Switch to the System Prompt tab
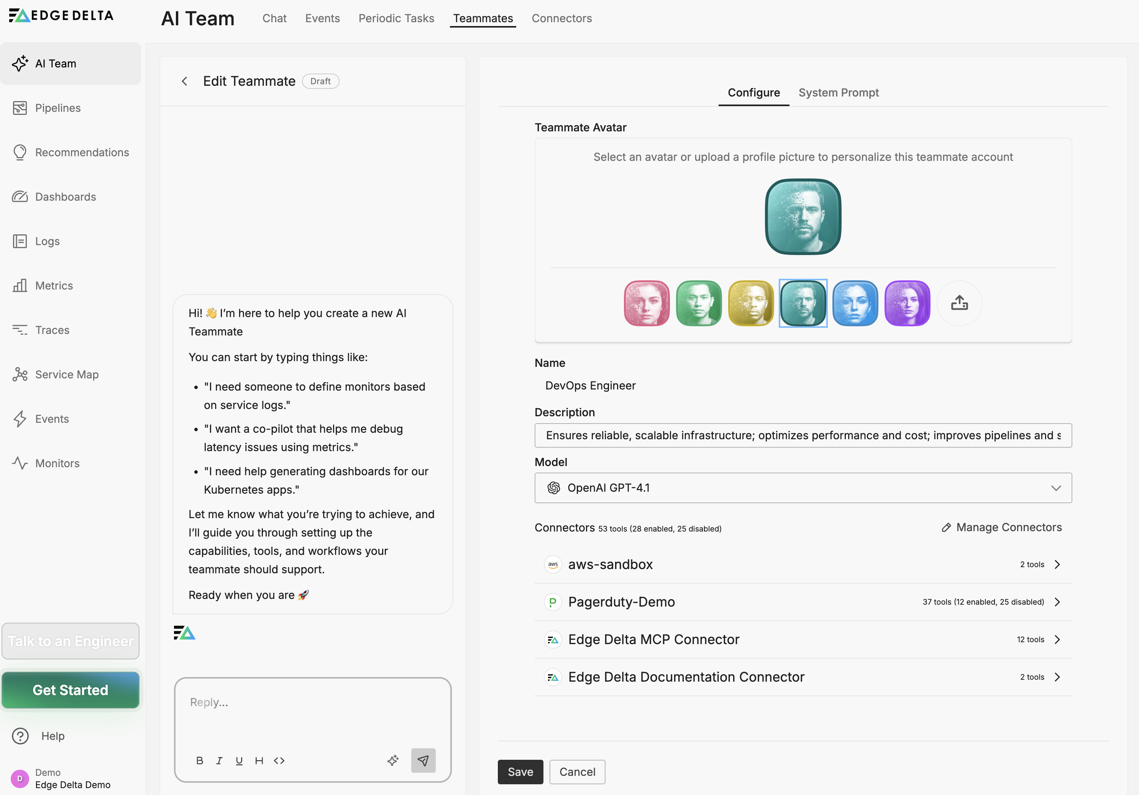This screenshot has width=1139, height=795. 839,93
